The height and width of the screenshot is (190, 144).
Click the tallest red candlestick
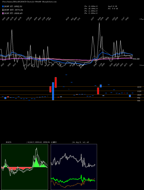(x=56, y=82)
